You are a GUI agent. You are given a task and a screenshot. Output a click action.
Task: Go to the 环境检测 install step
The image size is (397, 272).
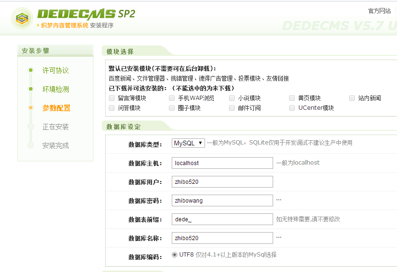pos(55,89)
